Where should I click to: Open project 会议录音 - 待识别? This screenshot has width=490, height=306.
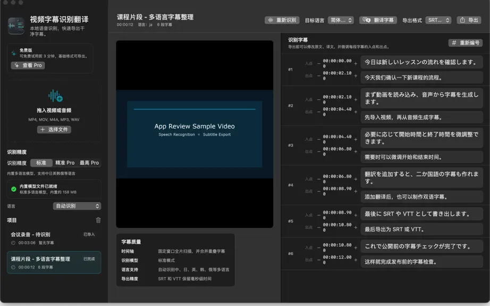point(54,238)
